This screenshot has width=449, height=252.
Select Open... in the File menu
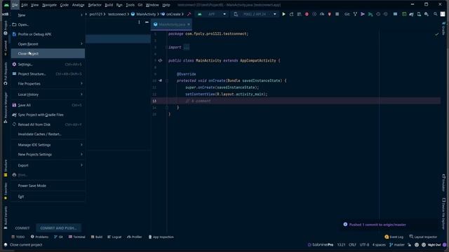pos(48,24)
